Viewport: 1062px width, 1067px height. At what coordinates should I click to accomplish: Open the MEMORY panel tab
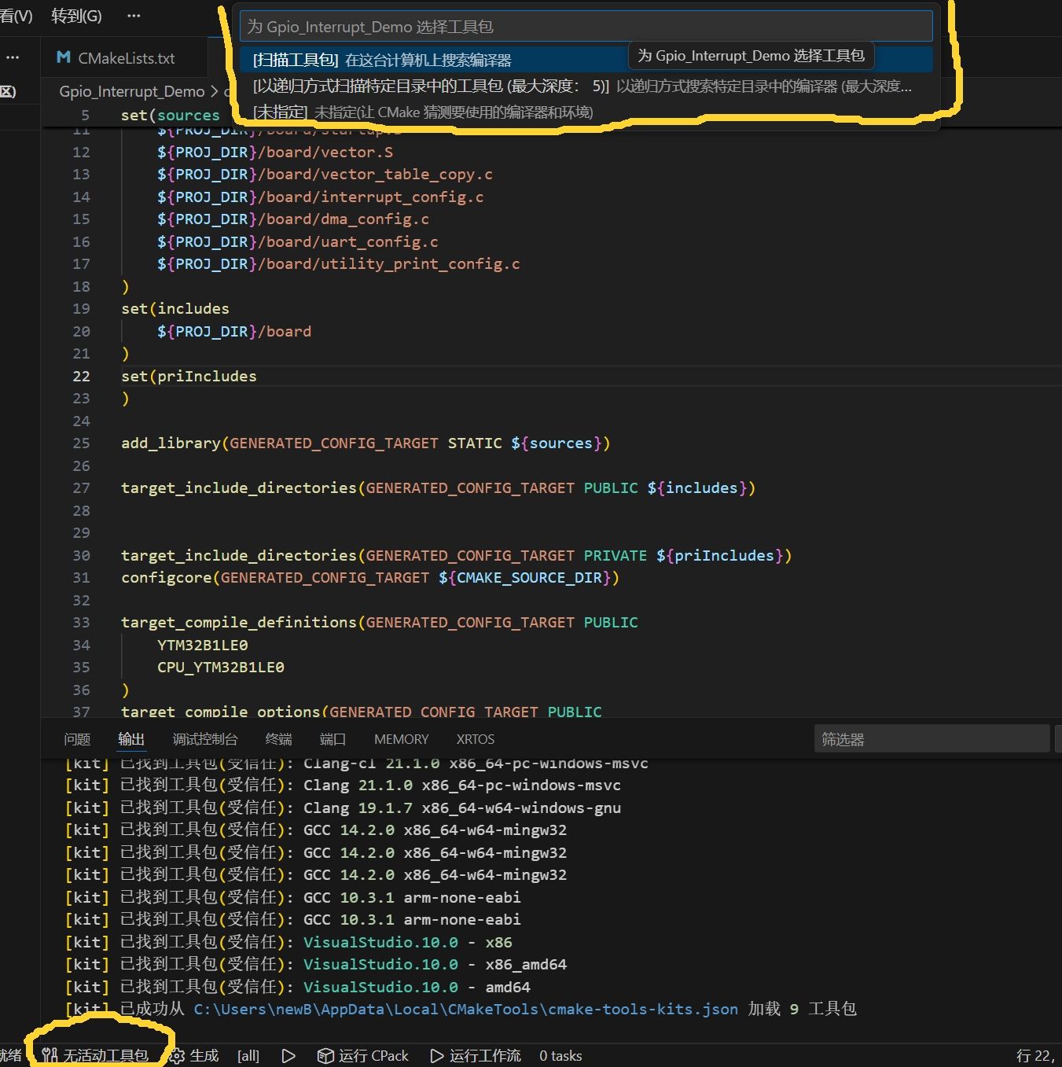coord(401,739)
